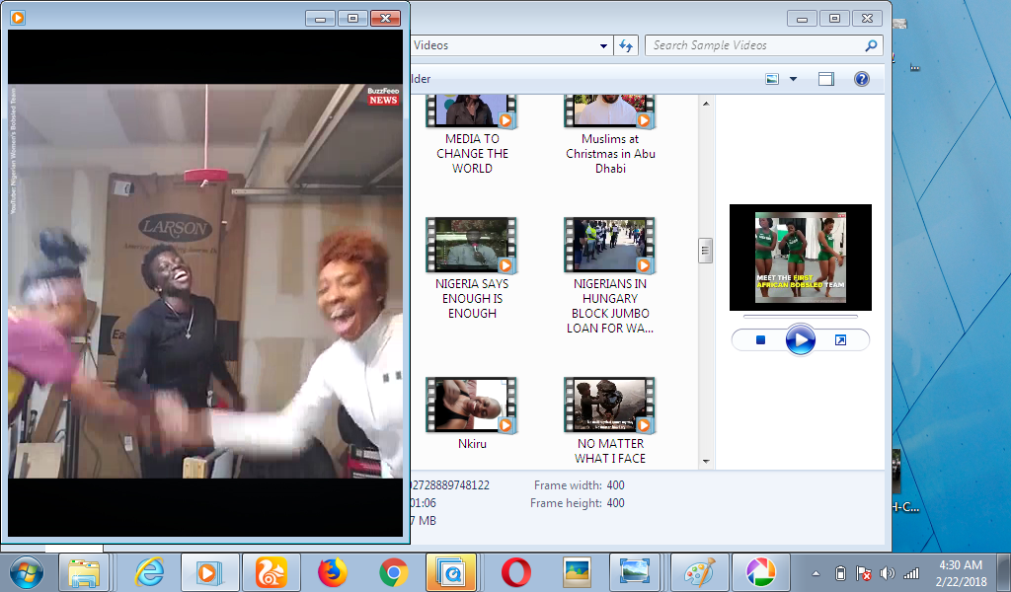Viewport: 1011px width, 592px height.
Task: Select NIGERIA SAYS ENOUGH IS ENOUGH video
Action: coord(472,268)
